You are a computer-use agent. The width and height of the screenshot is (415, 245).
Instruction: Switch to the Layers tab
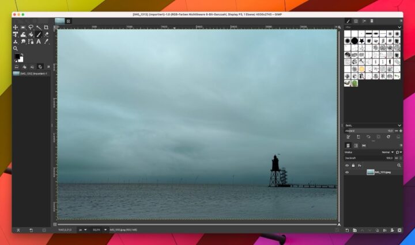[x=348, y=146]
